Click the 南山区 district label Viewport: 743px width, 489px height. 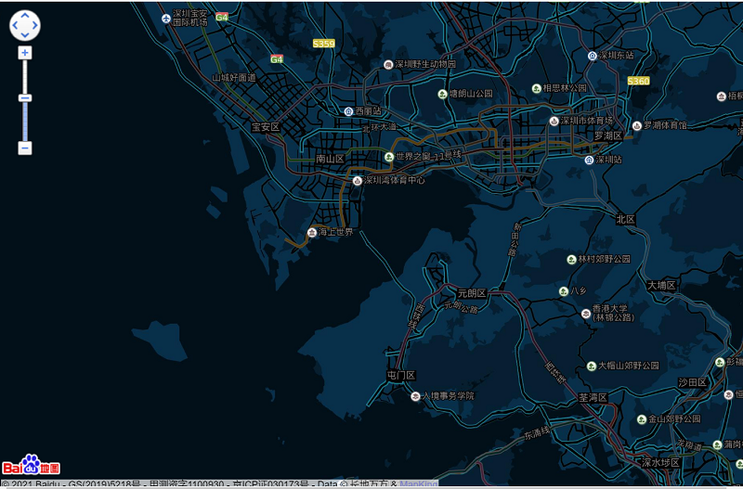[330, 159]
